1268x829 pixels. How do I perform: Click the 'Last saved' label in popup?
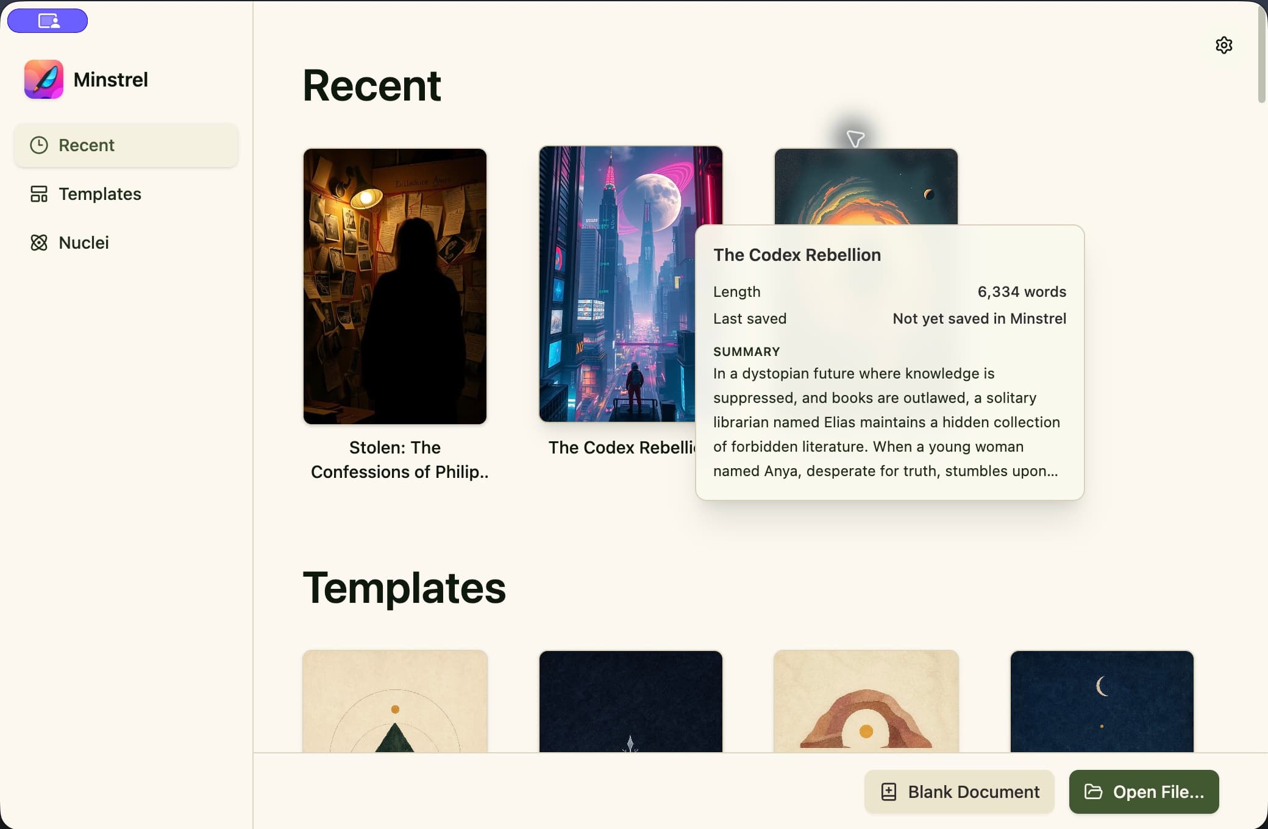749,319
